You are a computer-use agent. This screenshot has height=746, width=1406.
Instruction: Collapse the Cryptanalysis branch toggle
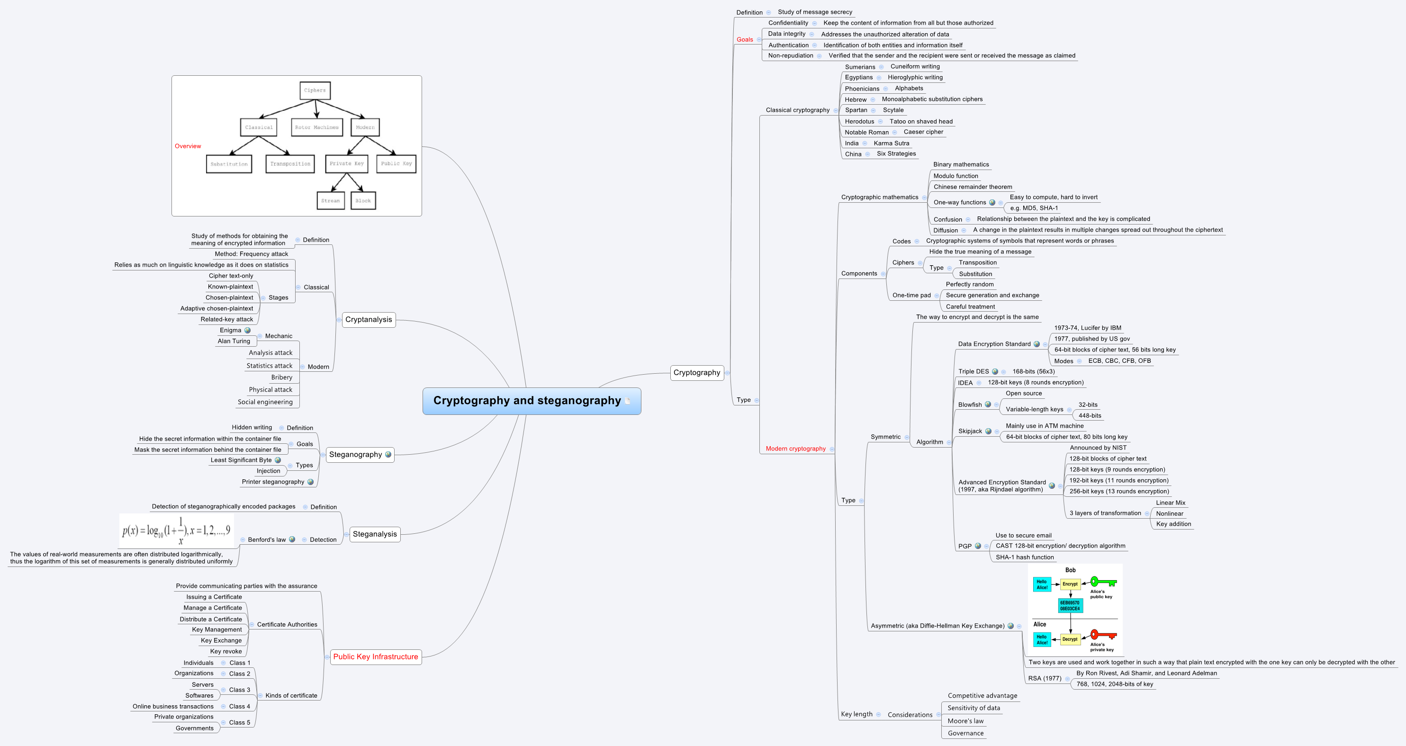point(338,320)
